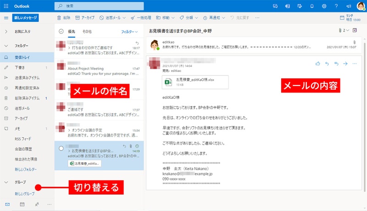
Task: Collapse グループ groups section
Action: pyautogui.click(x=6, y=182)
